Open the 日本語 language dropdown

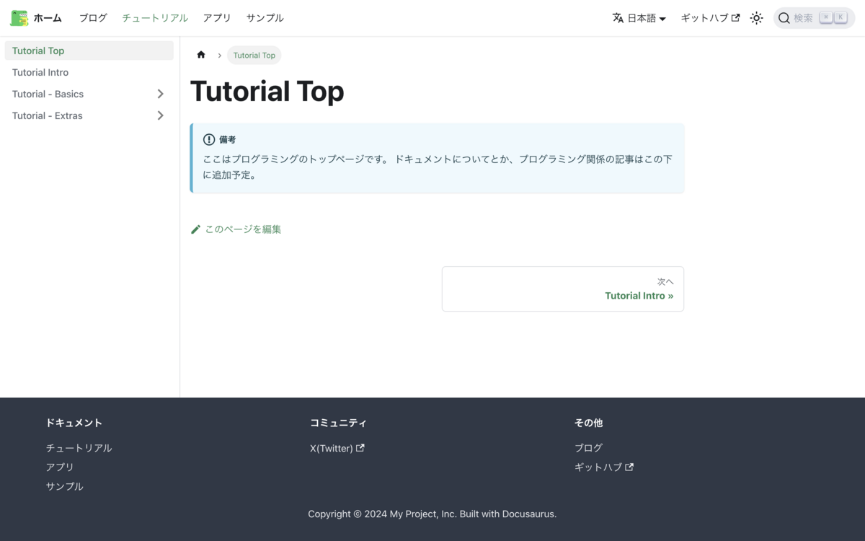pyautogui.click(x=639, y=18)
